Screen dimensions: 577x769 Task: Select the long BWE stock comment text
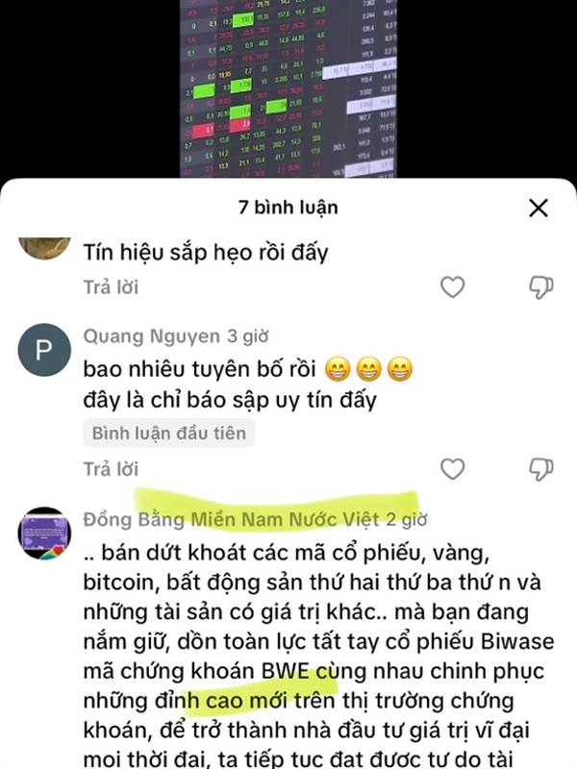pyautogui.click(x=318, y=656)
